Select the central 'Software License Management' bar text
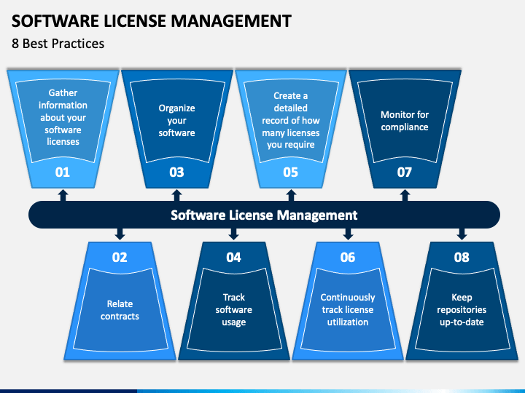The image size is (525, 393). (x=264, y=215)
